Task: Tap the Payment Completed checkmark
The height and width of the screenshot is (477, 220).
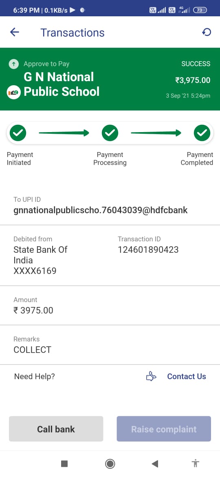Action: click(202, 133)
